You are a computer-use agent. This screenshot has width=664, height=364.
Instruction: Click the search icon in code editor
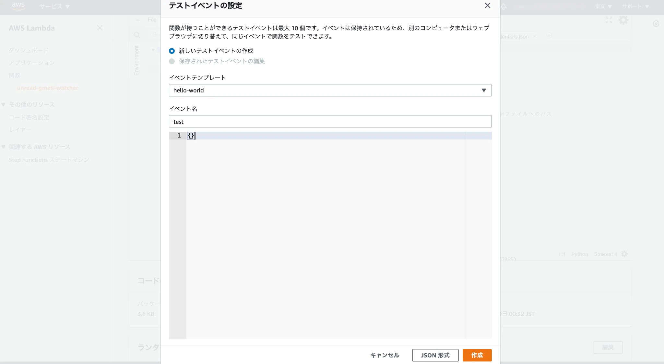(137, 35)
